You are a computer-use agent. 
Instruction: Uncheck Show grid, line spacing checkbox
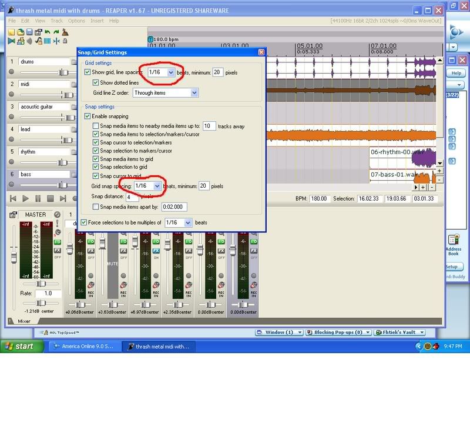pyautogui.click(x=87, y=72)
